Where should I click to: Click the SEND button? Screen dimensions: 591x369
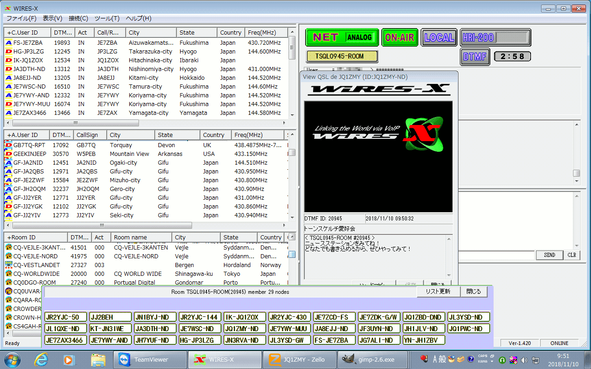549,255
